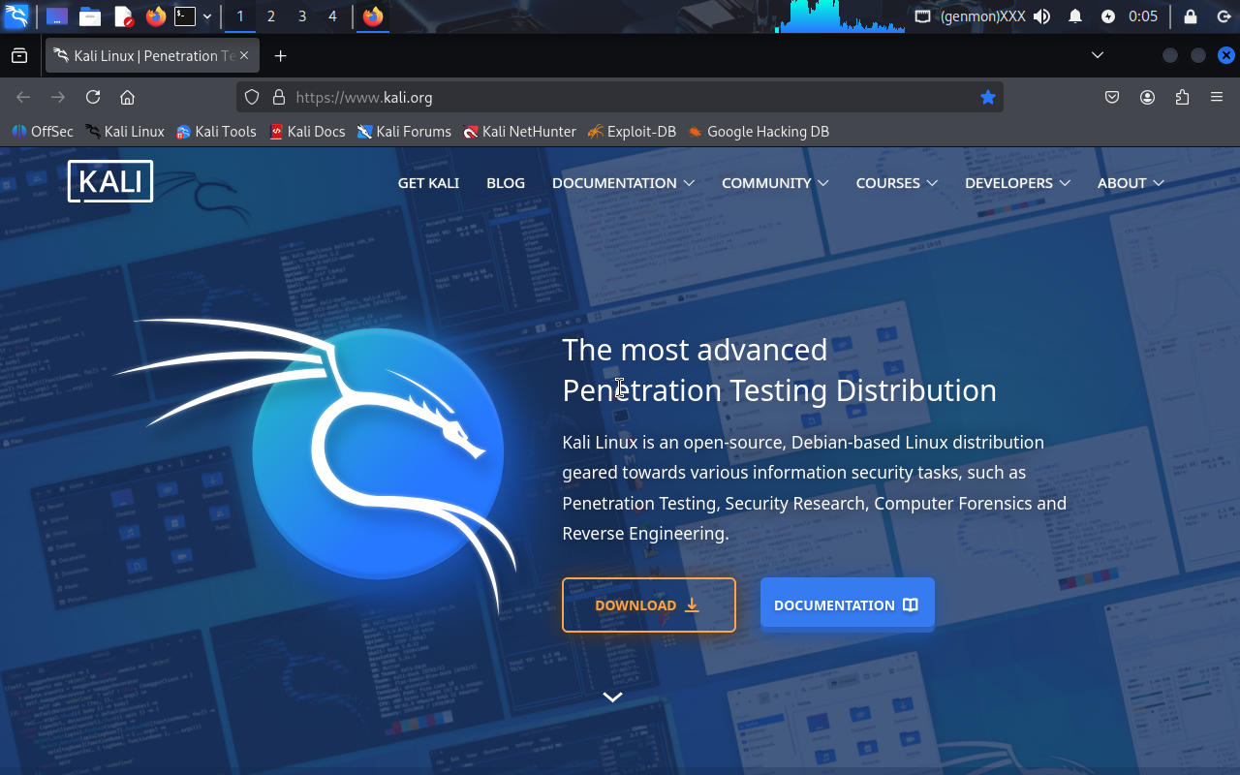Image resolution: width=1240 pixels, height=775 pixels.
Task: Open the Kali NetHunter bookmark
Action: click(x=519, y=132)
